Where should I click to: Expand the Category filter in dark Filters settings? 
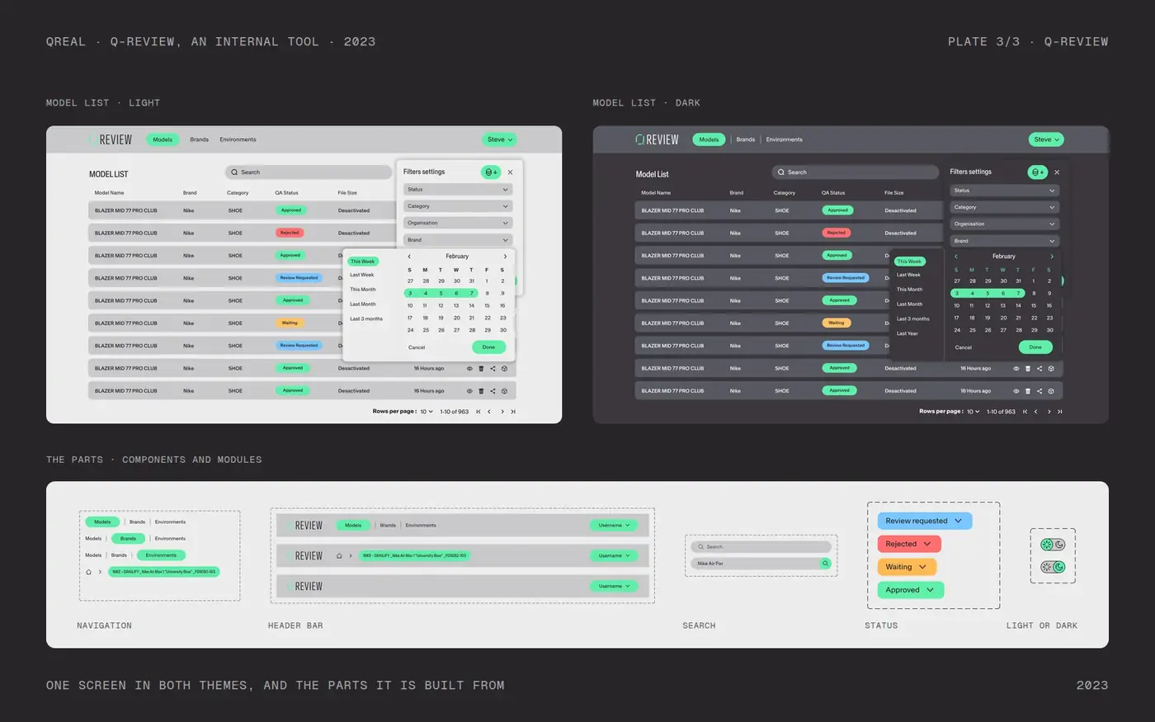1004,207
